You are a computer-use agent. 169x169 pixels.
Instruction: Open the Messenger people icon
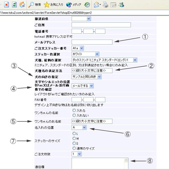pyautogui.click(x=121, y=5)
